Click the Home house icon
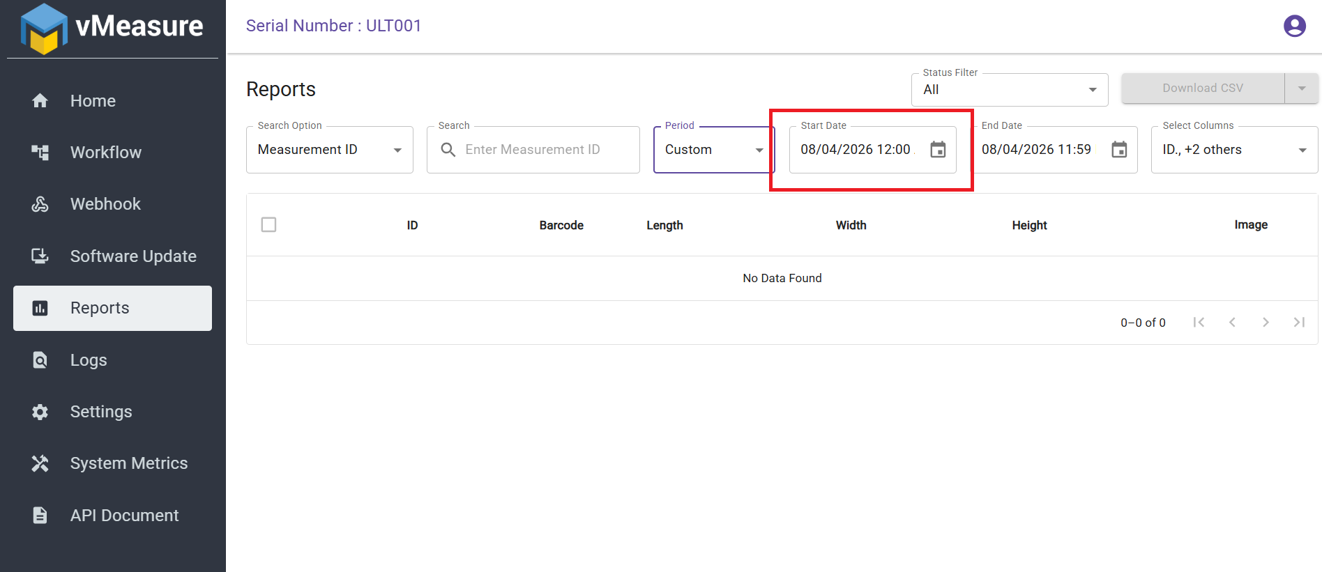This screenshot has width=1322, height=572. click(40, 101)
